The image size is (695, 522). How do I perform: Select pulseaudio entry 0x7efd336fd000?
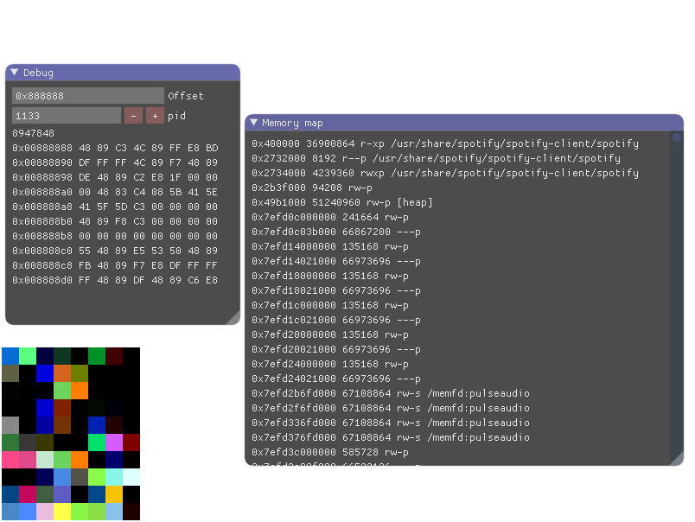pyautogui.click(x=391, y=423)
